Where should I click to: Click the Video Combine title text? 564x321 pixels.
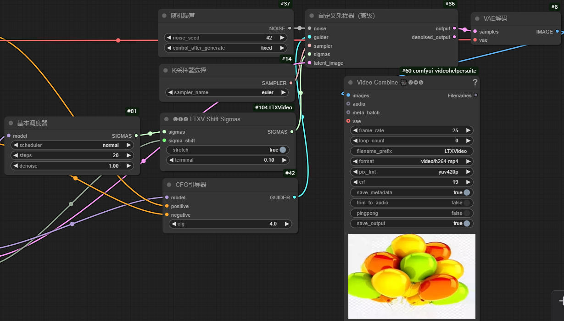pyautogui.click(x=377, y=83)
